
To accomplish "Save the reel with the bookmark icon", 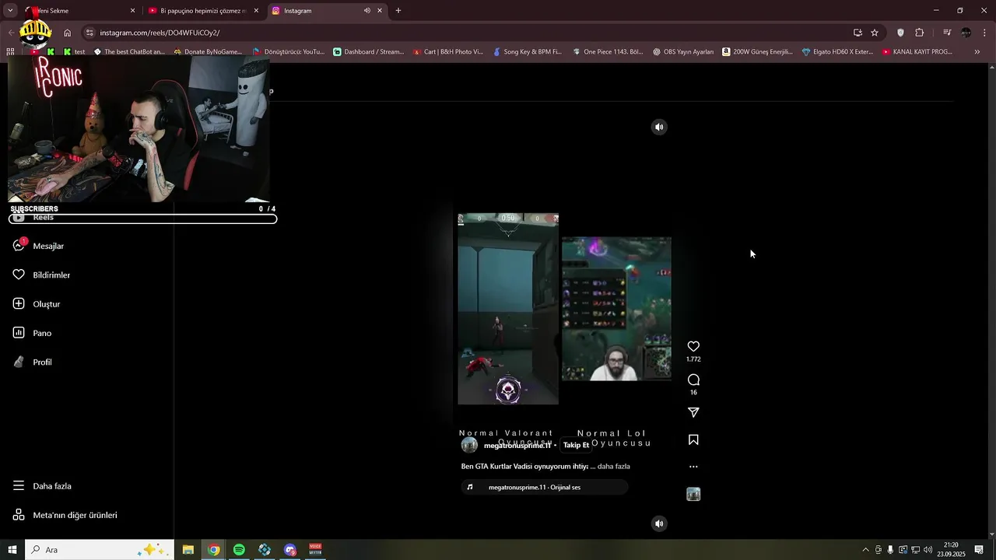I will coord(693,440).
